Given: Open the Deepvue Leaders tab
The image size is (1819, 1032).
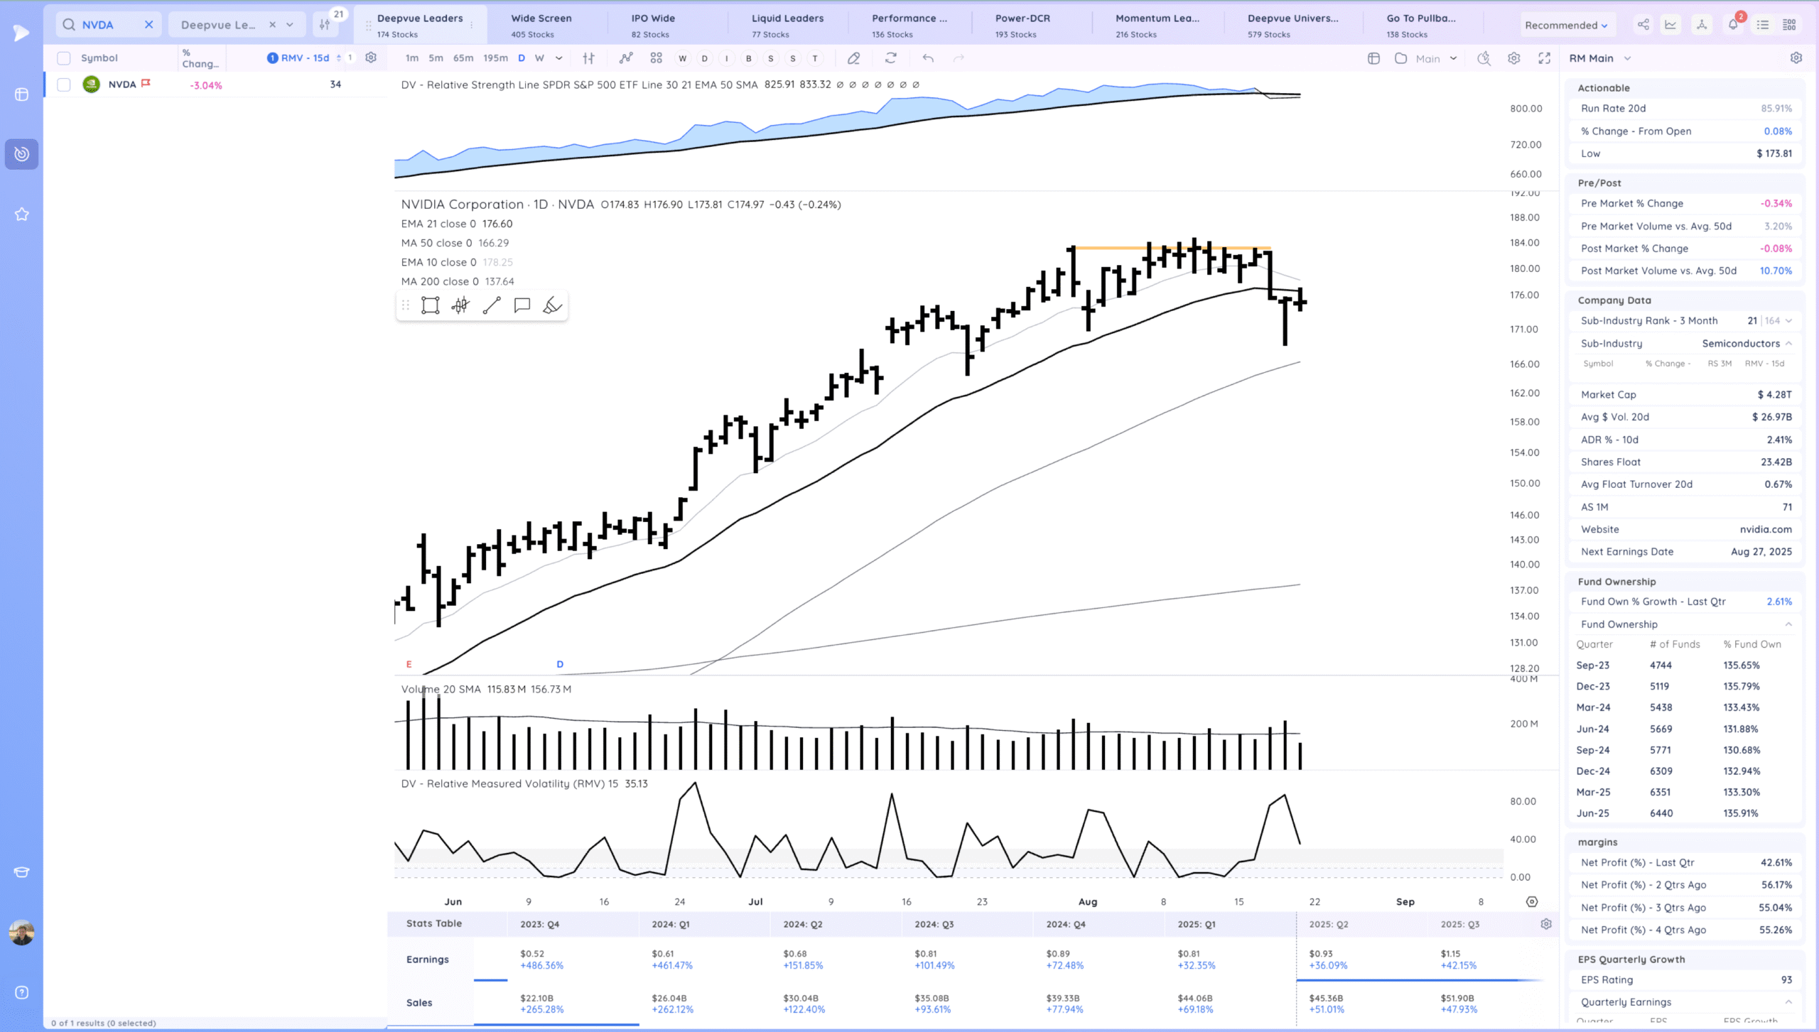Looking at the screenshot, I should click(419, 25).
